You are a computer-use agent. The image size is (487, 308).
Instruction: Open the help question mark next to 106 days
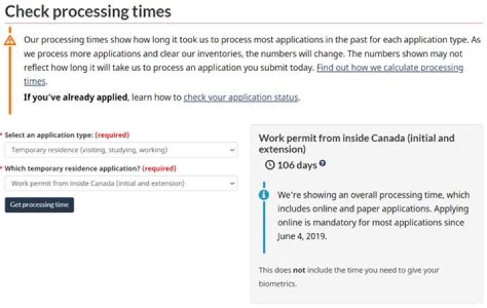pyautogui.click(x=323, y=163)
